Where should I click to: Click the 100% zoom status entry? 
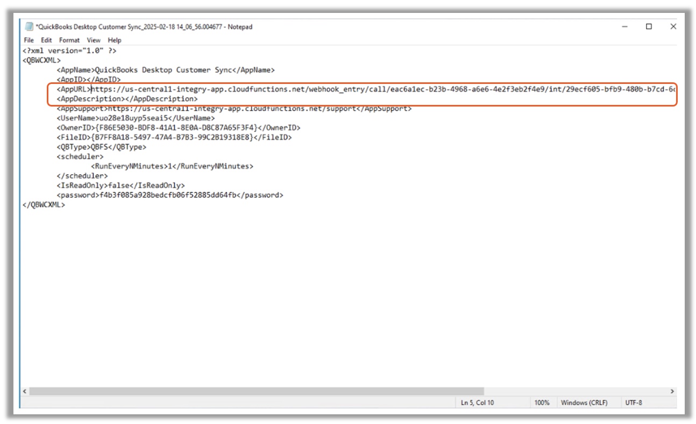pos(542,402)
